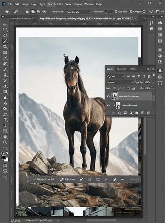The width and height of the screenshot is (165, 223).
Task: Open the Sample Size dropdown
Action: tap(78, 12)
